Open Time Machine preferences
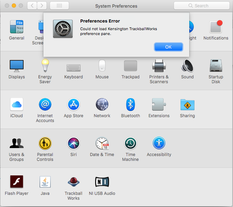The image size is (233, 207). tap(131, 149)
